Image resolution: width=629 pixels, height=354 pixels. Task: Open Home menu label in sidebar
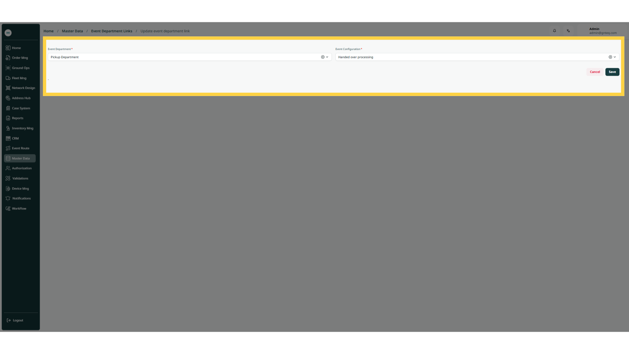pyautogui.click(x=16, y=48)
